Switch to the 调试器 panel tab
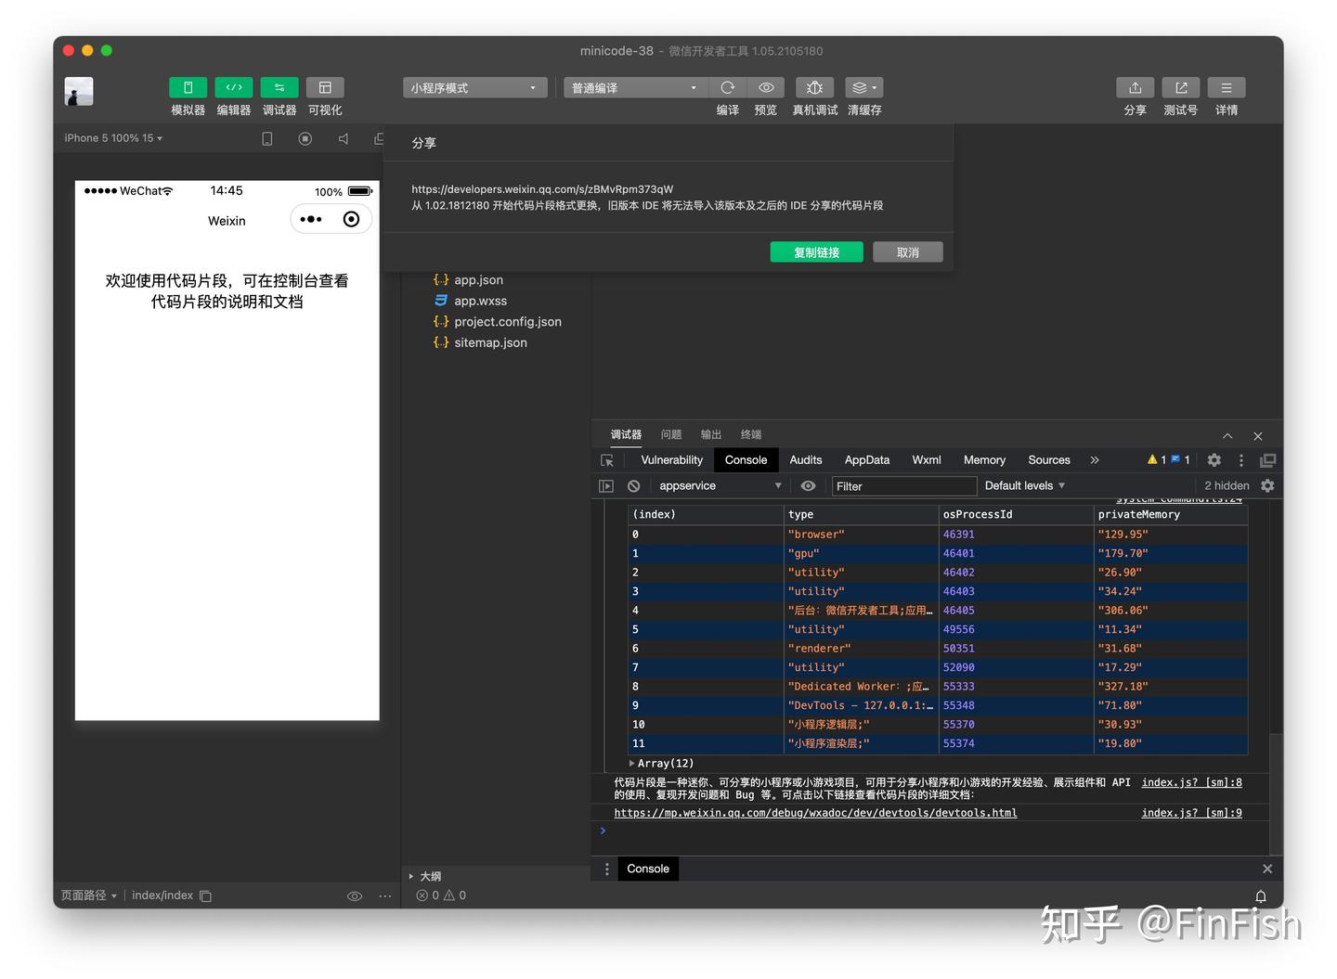Viewport: 1337px width, 979px height. point(626,434)
